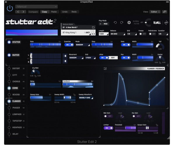The height and width of the screenshot is (145, 174).
Task: Select next gesture with small right arrow
Action: (x=94, y=34)
